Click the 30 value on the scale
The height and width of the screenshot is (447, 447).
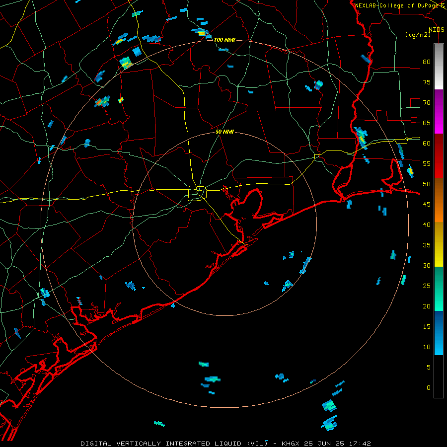tap(427, 265)
